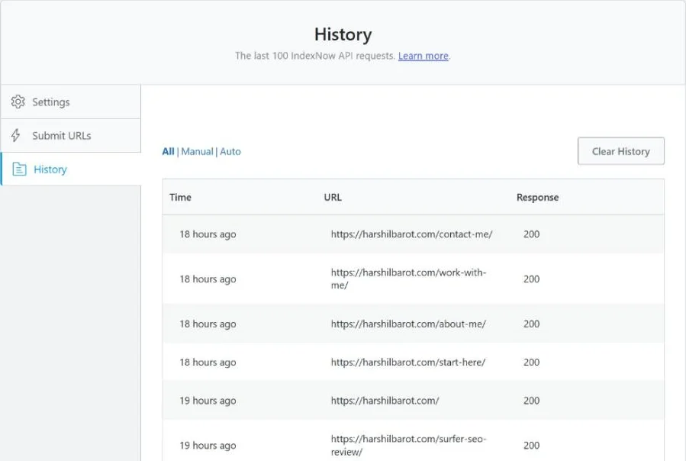Image resolution: width=686 pixels, height=461 pixels.
Task: Click the 200 response for contact-me row
Action: coord(531,234)
